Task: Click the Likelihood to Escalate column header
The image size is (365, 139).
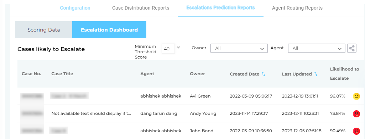Action: (x=344, y=74)
